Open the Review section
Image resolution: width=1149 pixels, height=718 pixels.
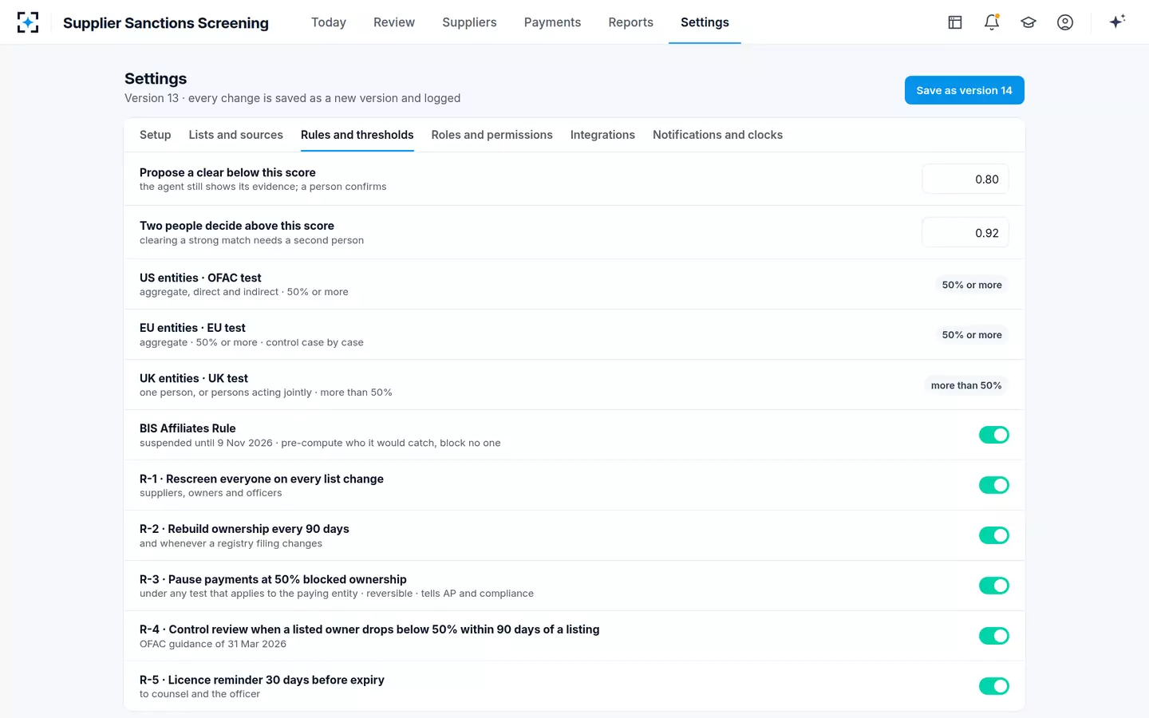(x=394, y=22)
